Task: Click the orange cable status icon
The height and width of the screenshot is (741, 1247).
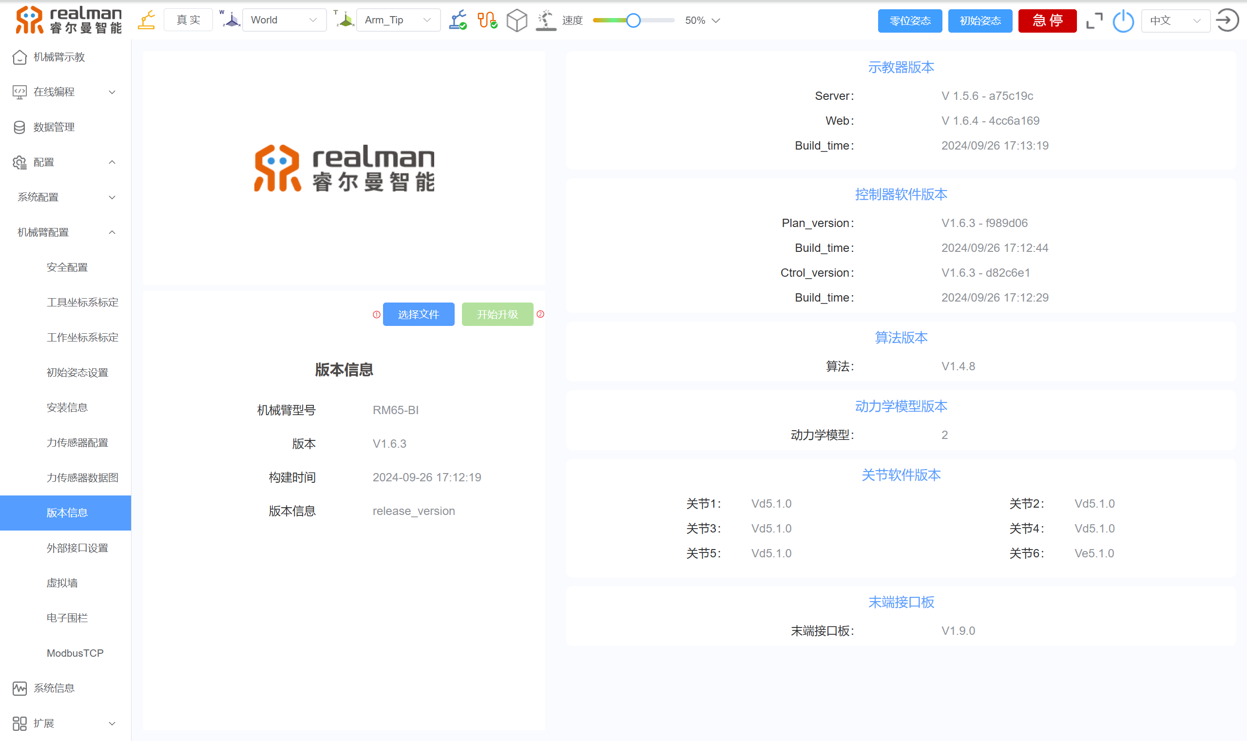Action: point(487,20)
